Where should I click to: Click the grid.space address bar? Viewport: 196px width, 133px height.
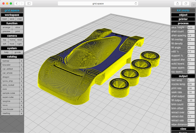tap(98, 4)
